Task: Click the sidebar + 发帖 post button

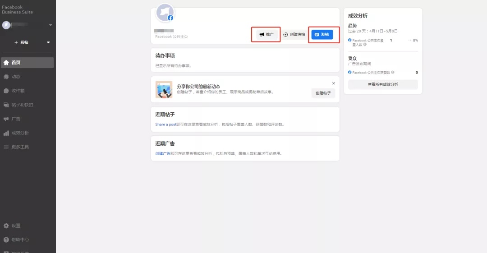Action: (x=22, y=42)
